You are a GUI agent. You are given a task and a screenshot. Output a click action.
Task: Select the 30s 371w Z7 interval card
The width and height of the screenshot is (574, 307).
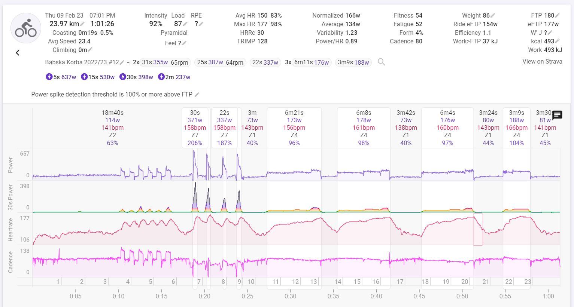click(195, 128)
